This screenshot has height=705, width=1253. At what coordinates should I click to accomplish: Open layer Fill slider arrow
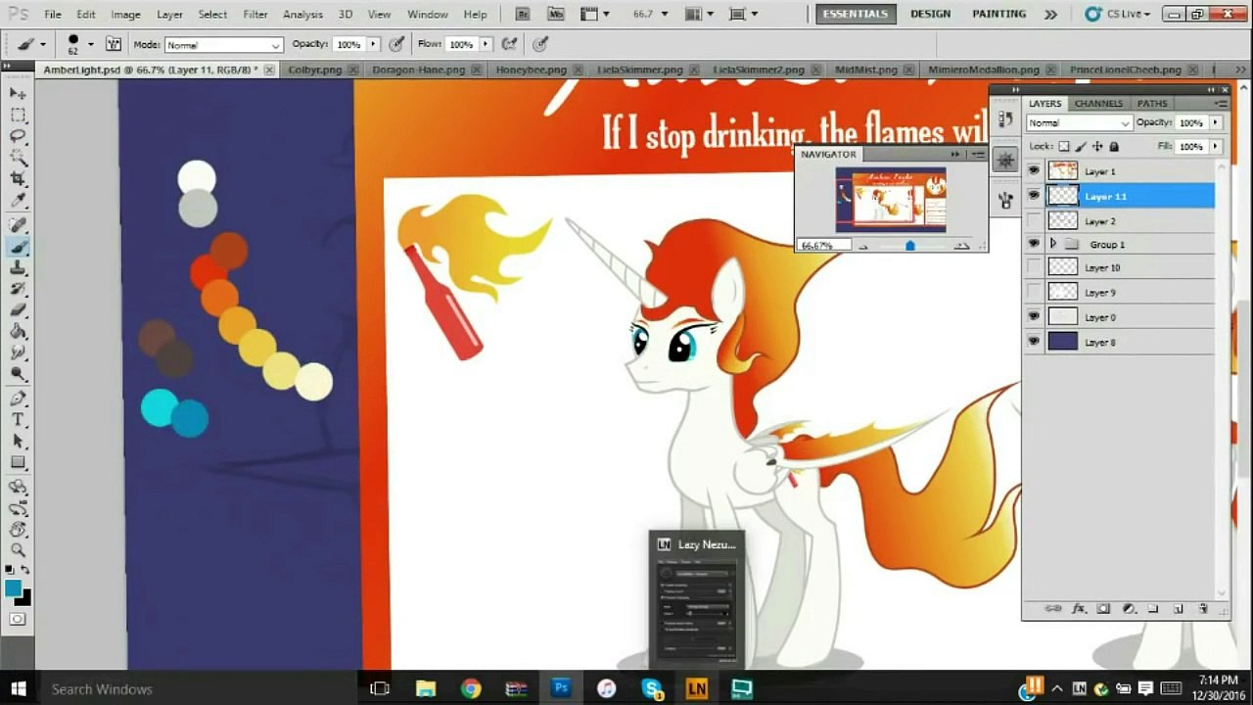(x=1215, y=147)
